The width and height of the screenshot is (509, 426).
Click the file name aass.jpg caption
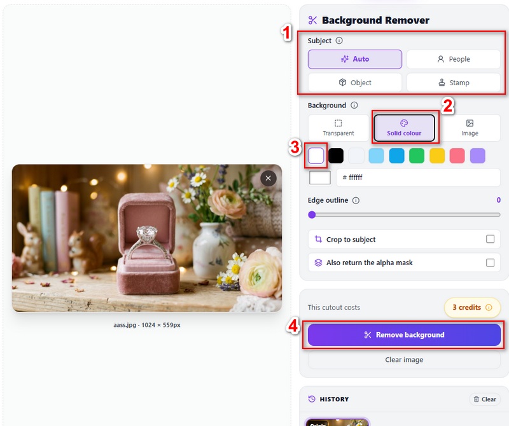[147, 325]
